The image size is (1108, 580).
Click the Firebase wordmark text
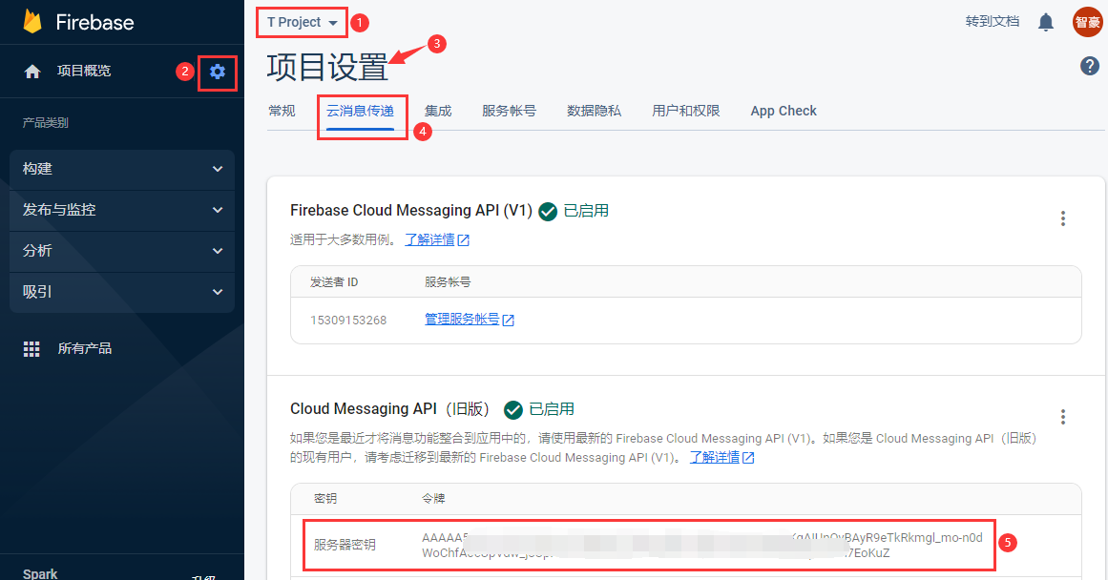(x=94, y=23)
